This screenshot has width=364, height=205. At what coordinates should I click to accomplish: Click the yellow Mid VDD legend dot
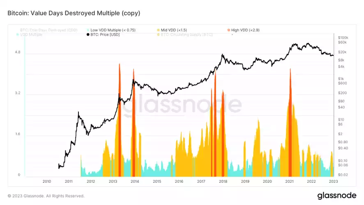[158, 30]
